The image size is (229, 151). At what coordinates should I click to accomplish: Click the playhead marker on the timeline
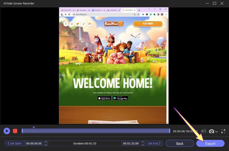34,127
